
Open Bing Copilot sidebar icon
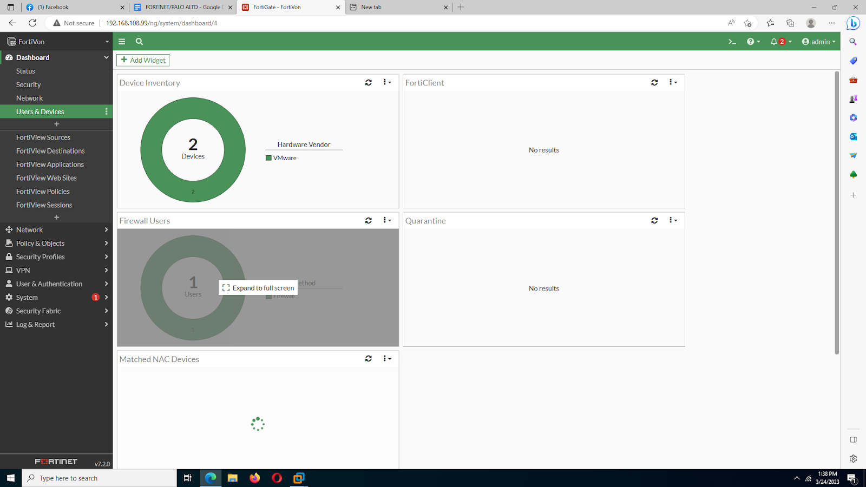coord(854,23)
